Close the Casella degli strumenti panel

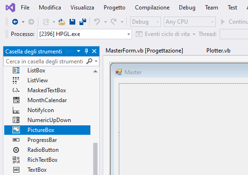[x=94, y=51]
